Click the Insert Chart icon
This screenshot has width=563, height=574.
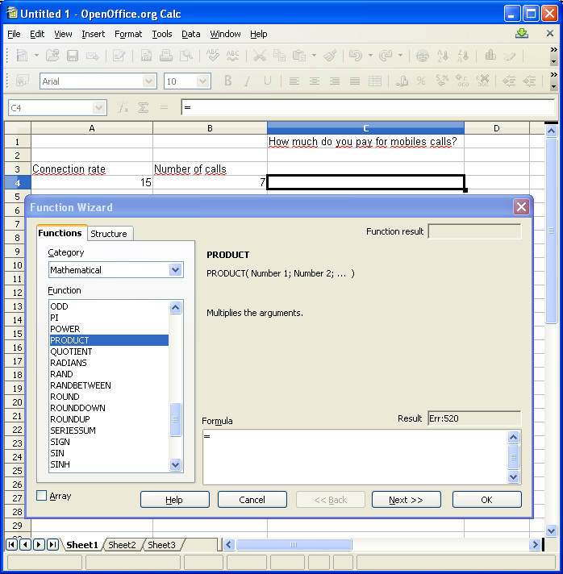490,56
